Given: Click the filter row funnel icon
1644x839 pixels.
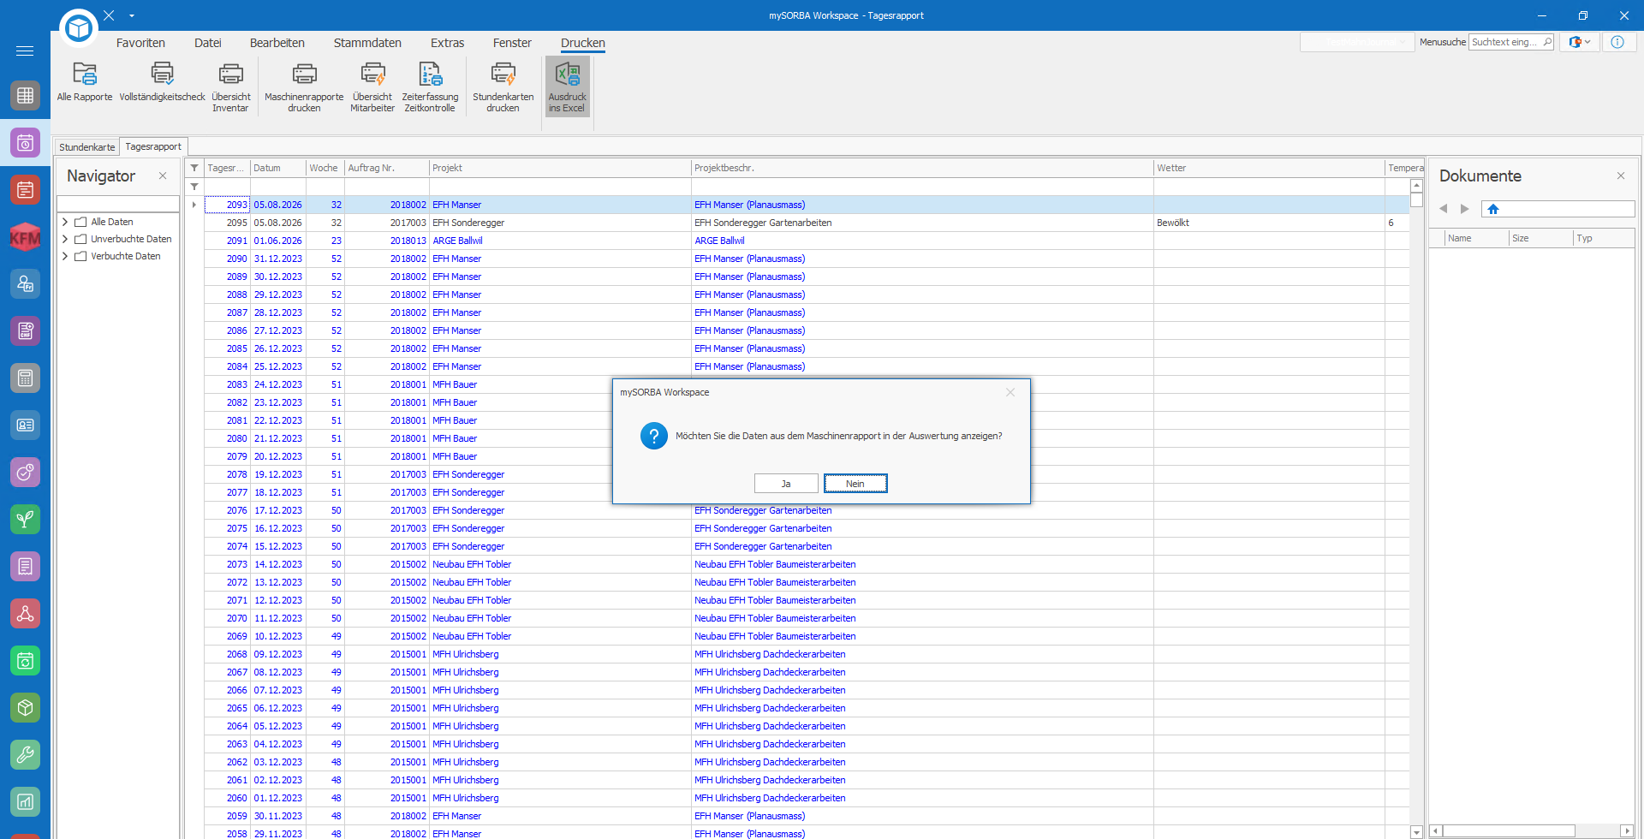Looking at the screenshot, I should (194, 187).
